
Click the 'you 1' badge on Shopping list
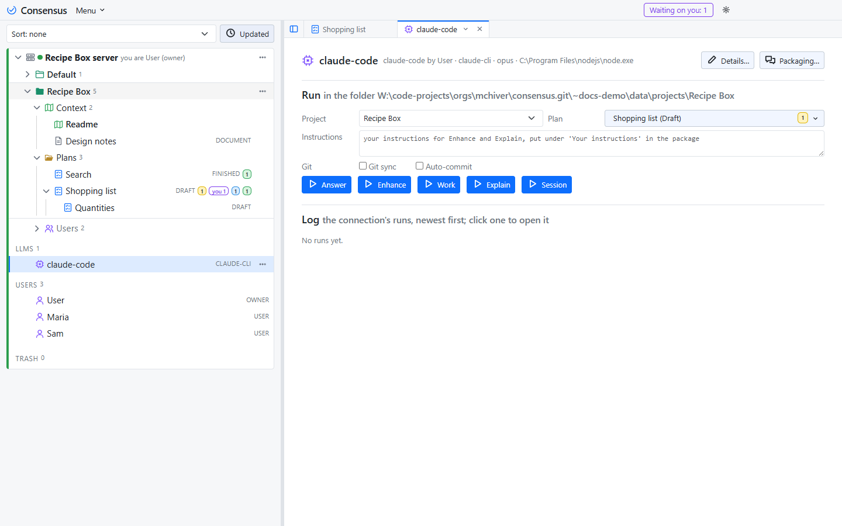point(219,191)
